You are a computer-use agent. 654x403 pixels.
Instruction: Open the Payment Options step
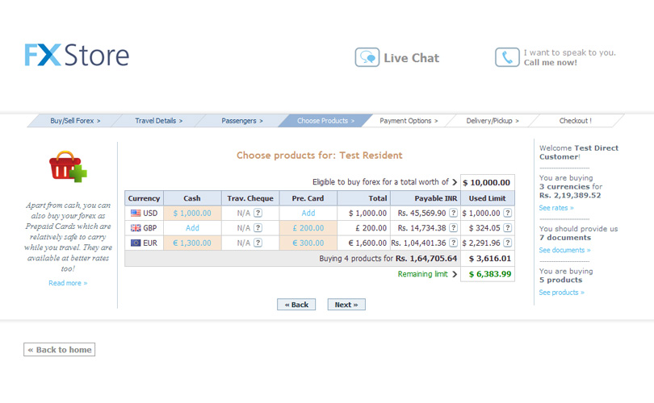409,121
